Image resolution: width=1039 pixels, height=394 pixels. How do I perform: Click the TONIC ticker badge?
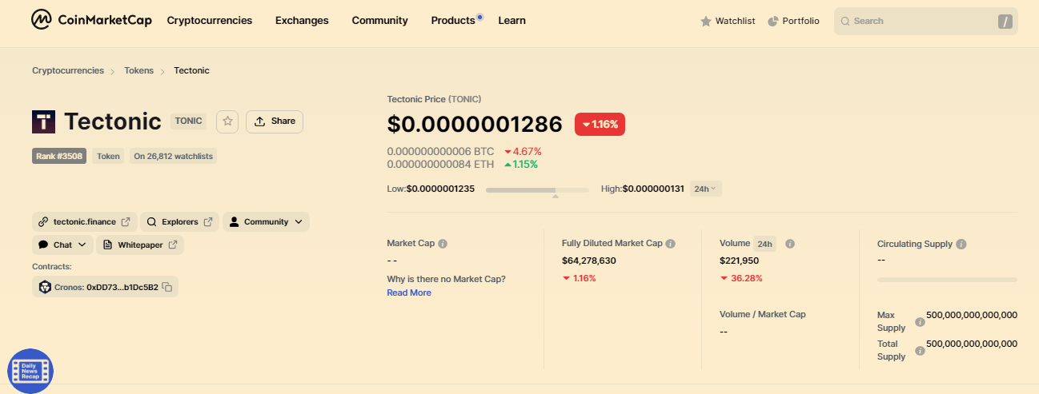pos(188,121)
